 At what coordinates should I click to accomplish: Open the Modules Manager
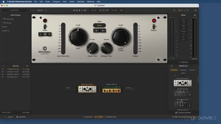pos(183,113)
